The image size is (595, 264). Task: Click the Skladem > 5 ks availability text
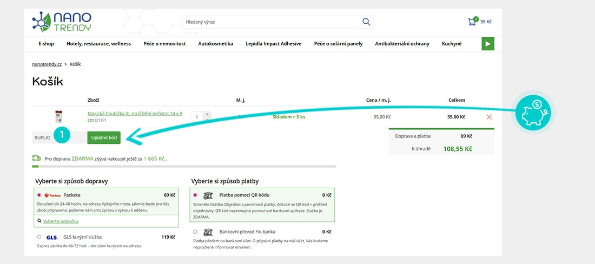click(289, 117)
